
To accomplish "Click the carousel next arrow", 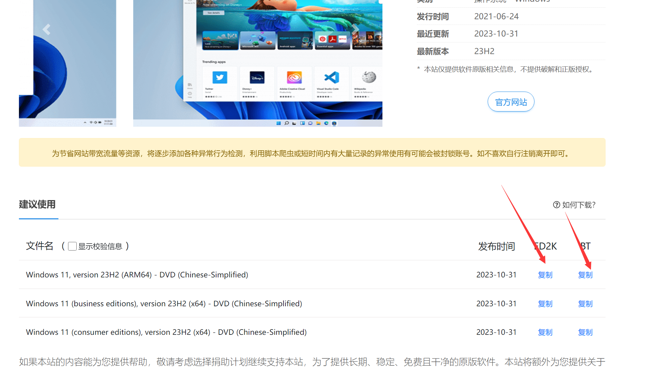I will (x=355, y=30).
